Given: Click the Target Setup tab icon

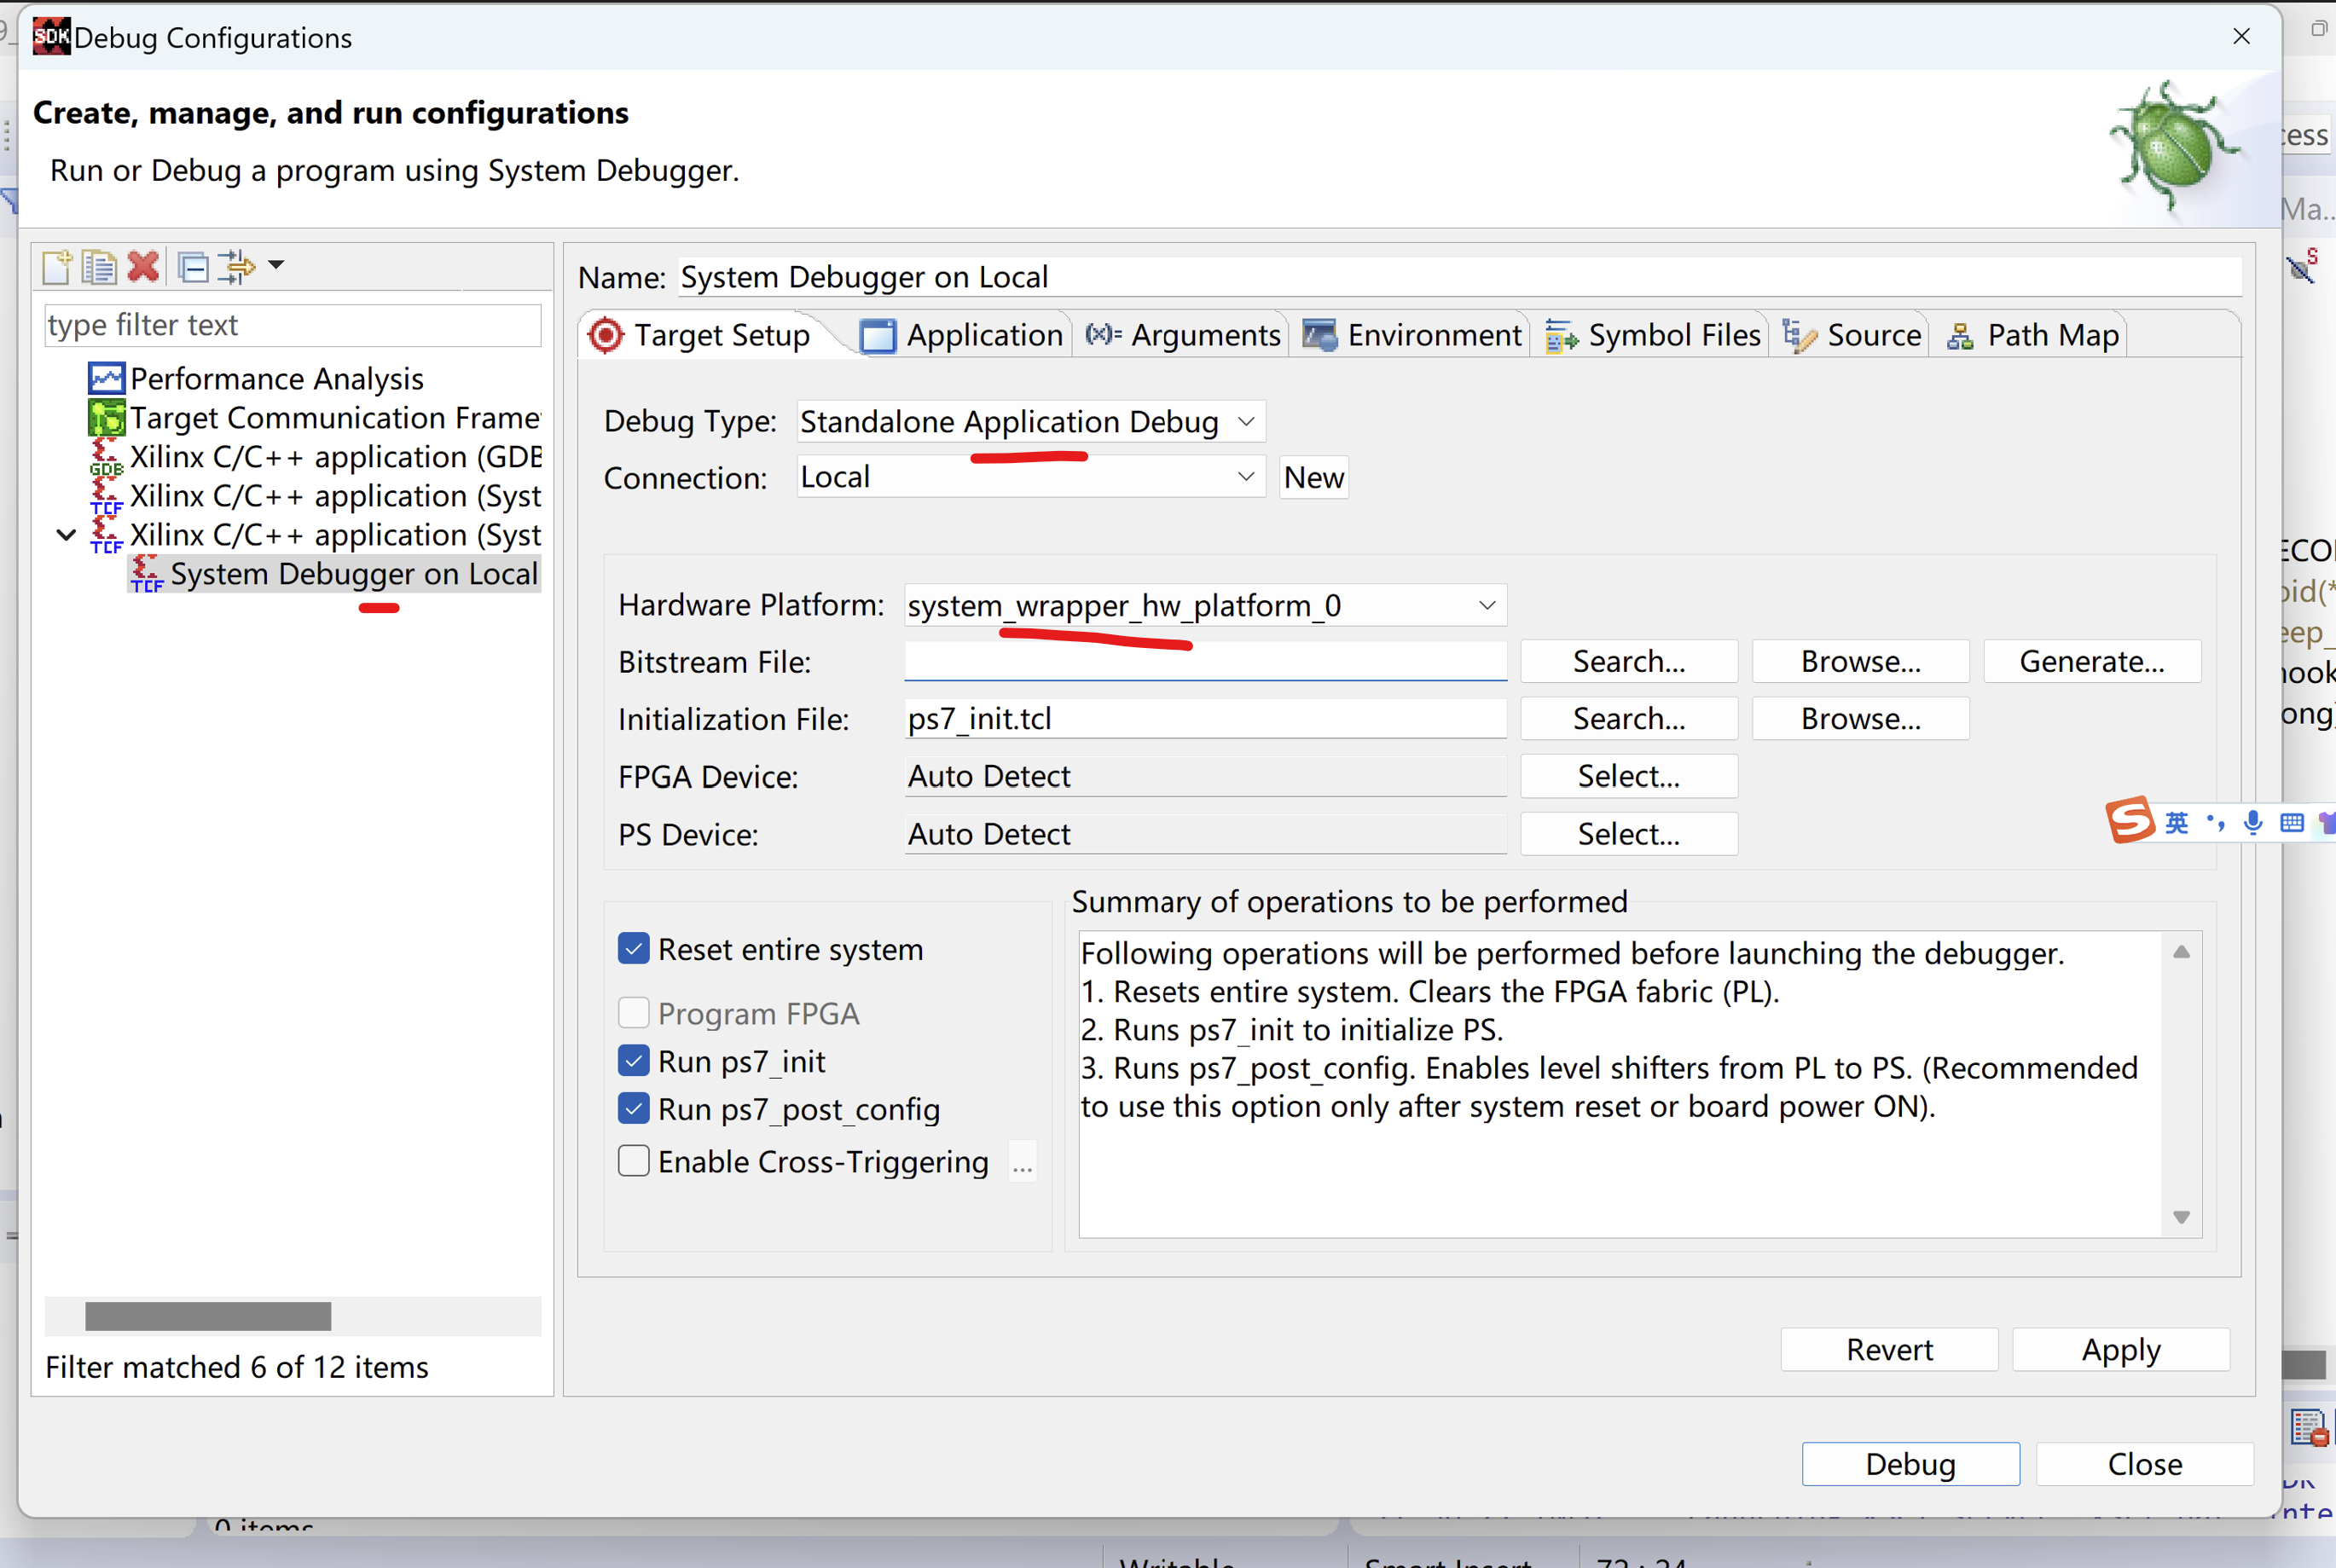Looking at the screenshot, I should point(606,335).
